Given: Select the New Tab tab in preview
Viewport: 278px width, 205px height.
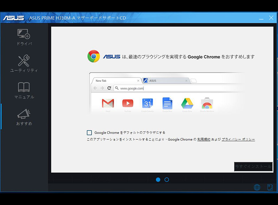Looking at the screenshot, I should (x=116, y=81).
